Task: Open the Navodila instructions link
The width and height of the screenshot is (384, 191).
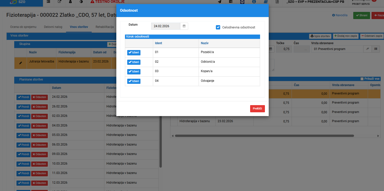Action: pyautogui.click(x=340, y=15)
